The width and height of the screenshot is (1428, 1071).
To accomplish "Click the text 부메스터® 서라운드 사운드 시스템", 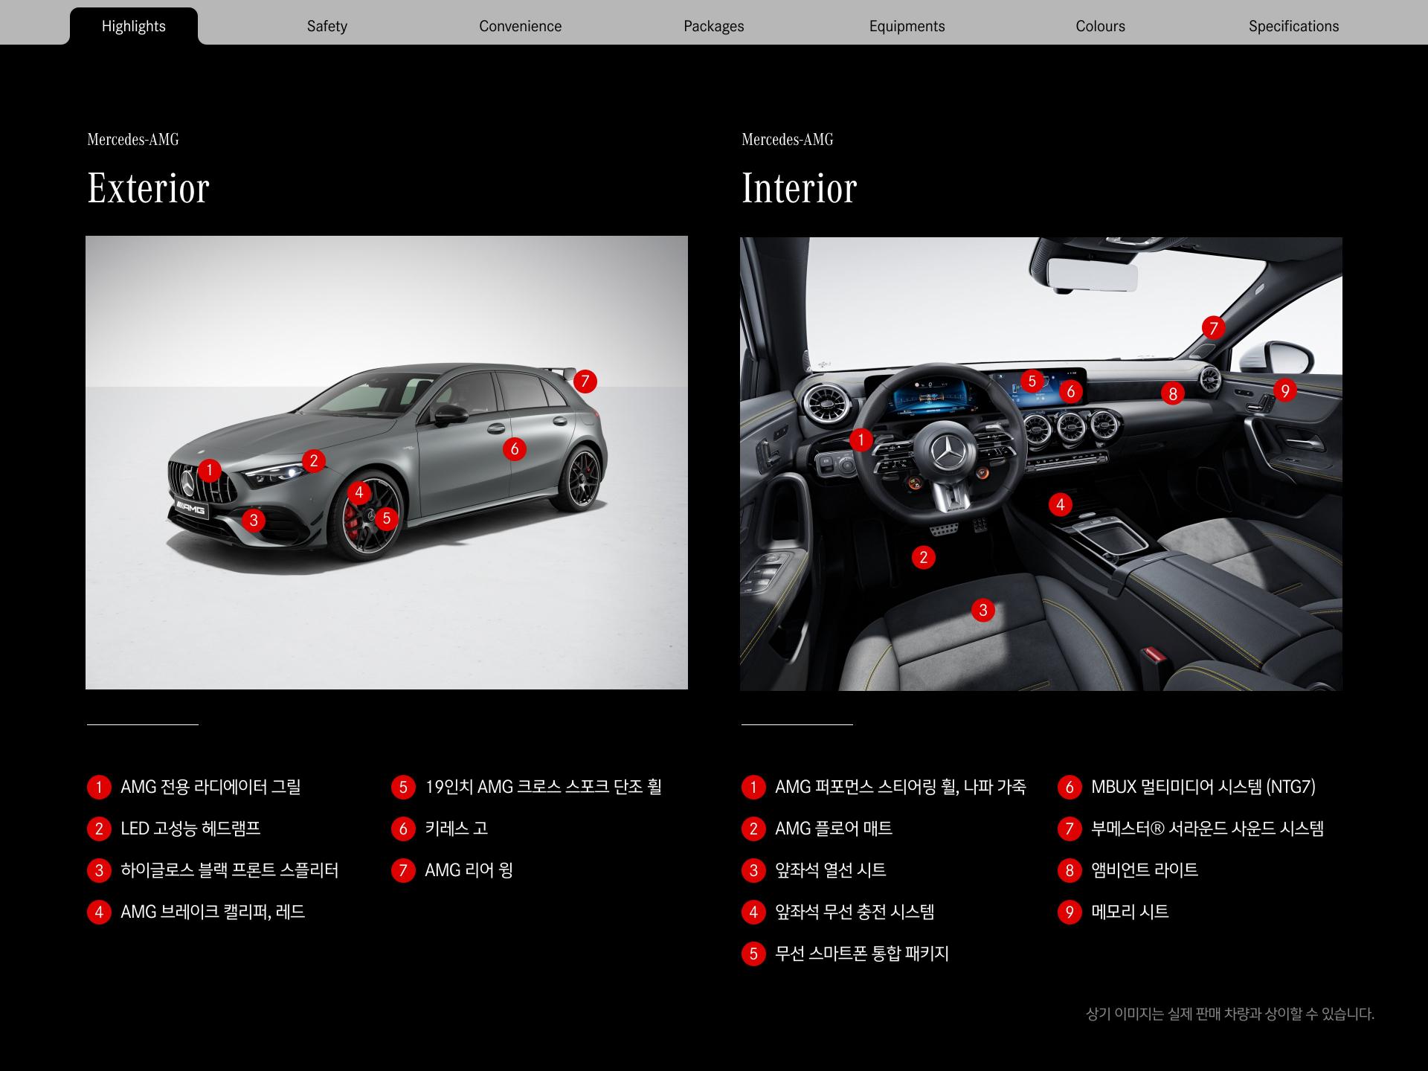I will click(x=1208, y=829).
